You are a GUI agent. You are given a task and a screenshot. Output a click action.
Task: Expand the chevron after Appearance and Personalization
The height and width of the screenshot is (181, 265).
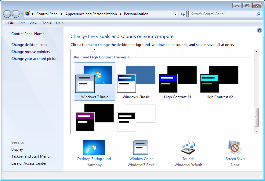pyautogui.click(x=120, y=14)
